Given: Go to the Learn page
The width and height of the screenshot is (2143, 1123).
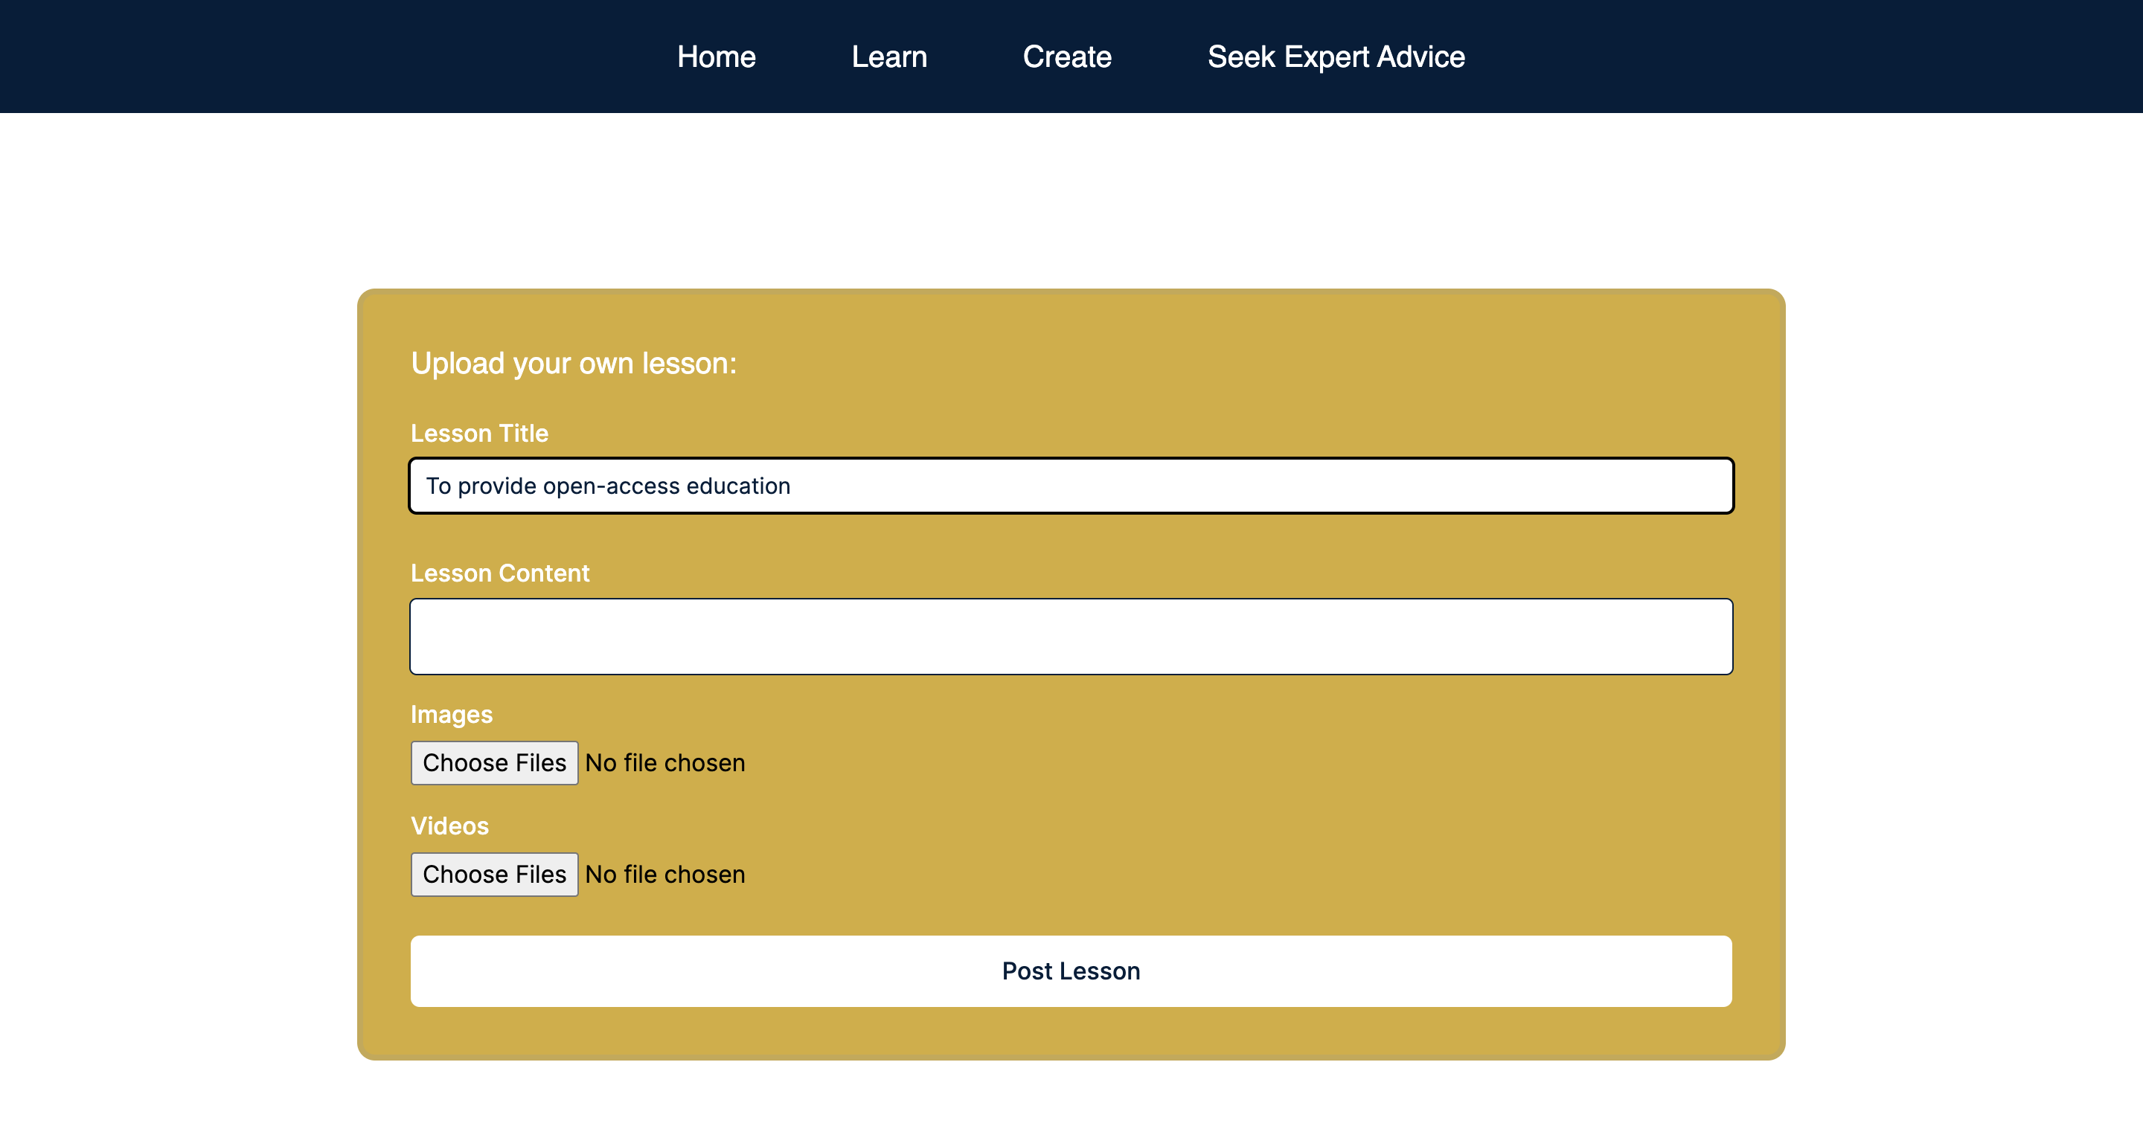Looking at the screenshot, I should (x=888, y=57).
